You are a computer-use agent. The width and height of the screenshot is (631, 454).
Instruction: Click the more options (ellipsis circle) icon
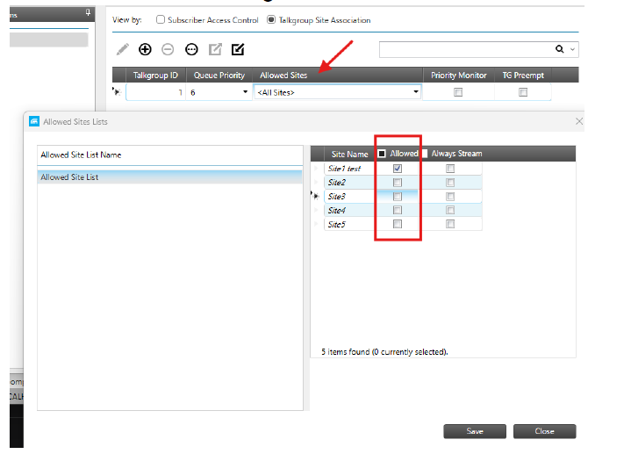click(191, 49)
